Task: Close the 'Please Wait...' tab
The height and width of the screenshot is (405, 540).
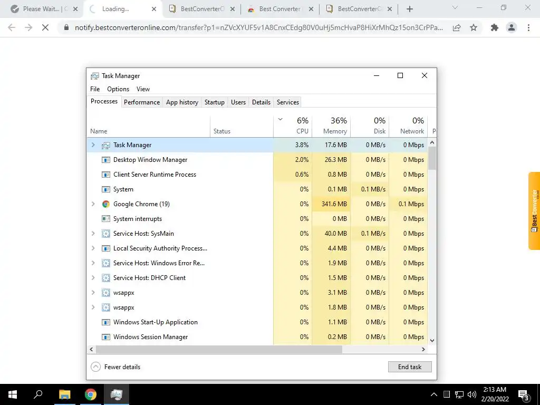Action: [x=76, y=9]
